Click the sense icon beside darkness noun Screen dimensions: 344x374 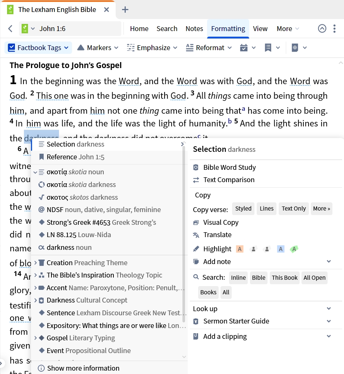(41, 248)
